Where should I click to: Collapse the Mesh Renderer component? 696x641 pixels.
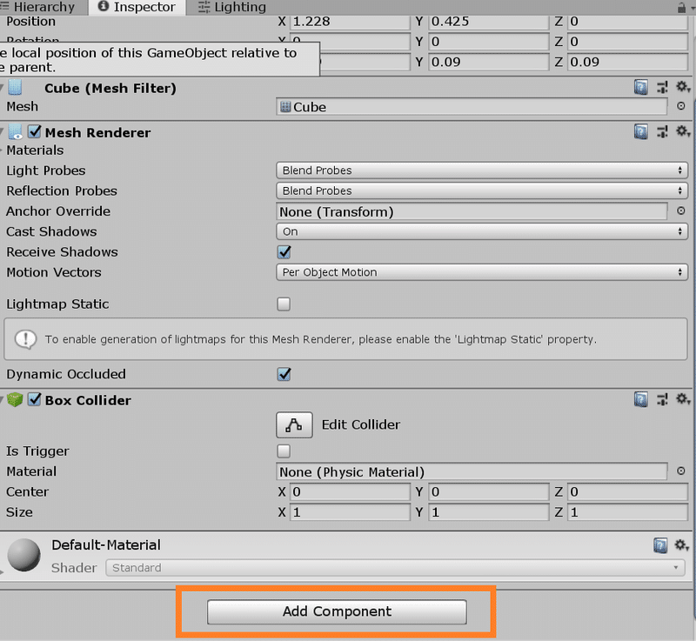tap(3, 132)
